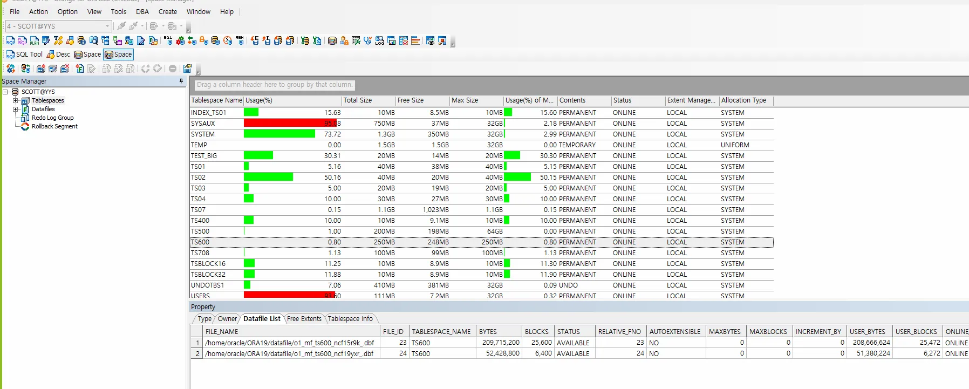Screen dimensions: 969x389
Task: Switch to the Desc window button
Action: point(58,54)
